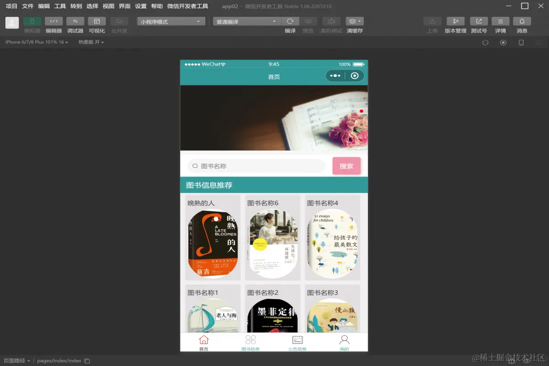
Task: Open 版本管理 version control icon
Action: click(456, 22)
